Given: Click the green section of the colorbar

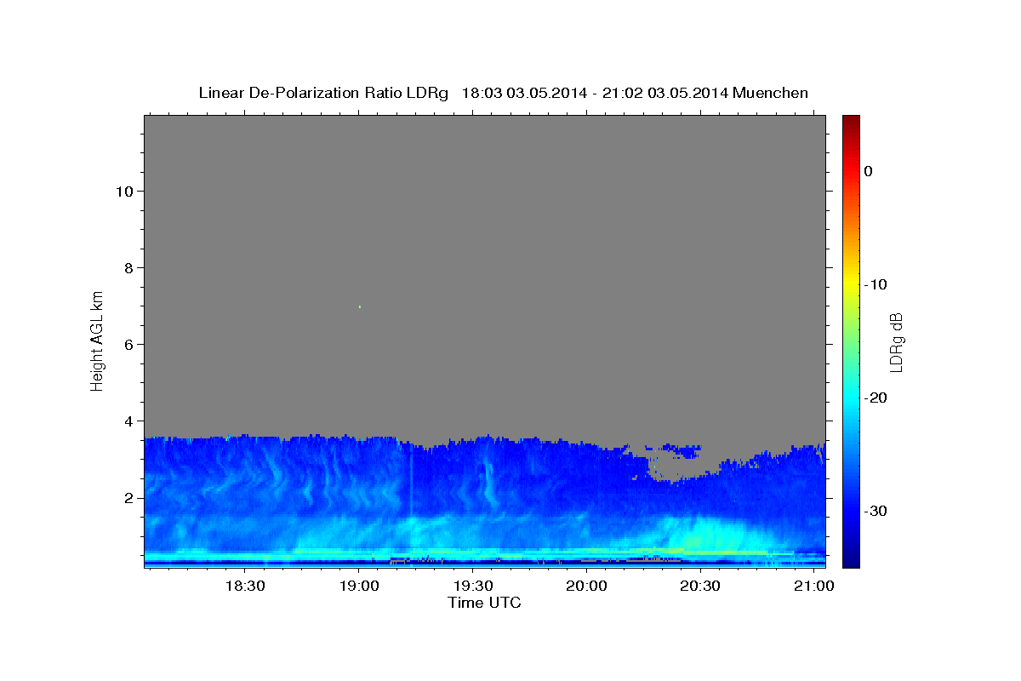Looking at the screenshot, I should [851, 340].
